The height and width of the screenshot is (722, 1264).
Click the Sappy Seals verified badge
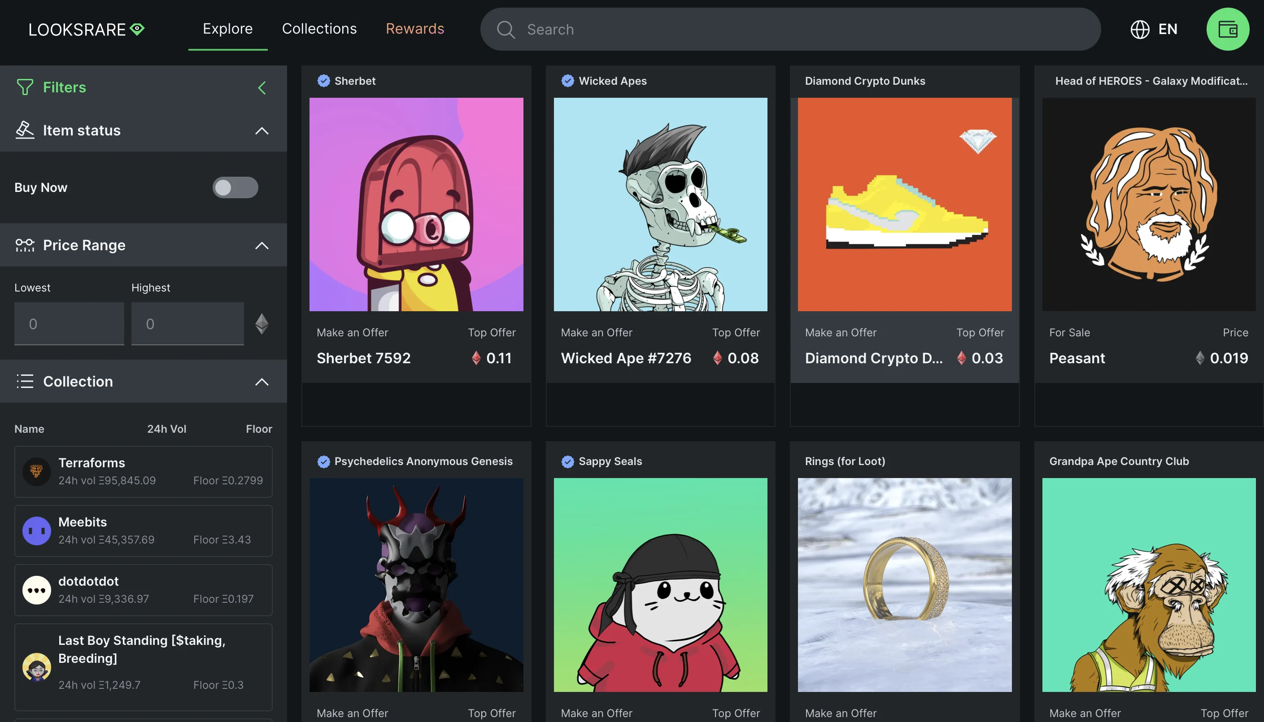(567, 461)
